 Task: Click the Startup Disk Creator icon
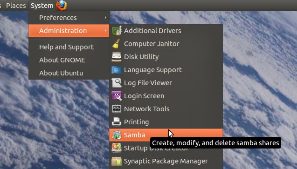(117, 148)
